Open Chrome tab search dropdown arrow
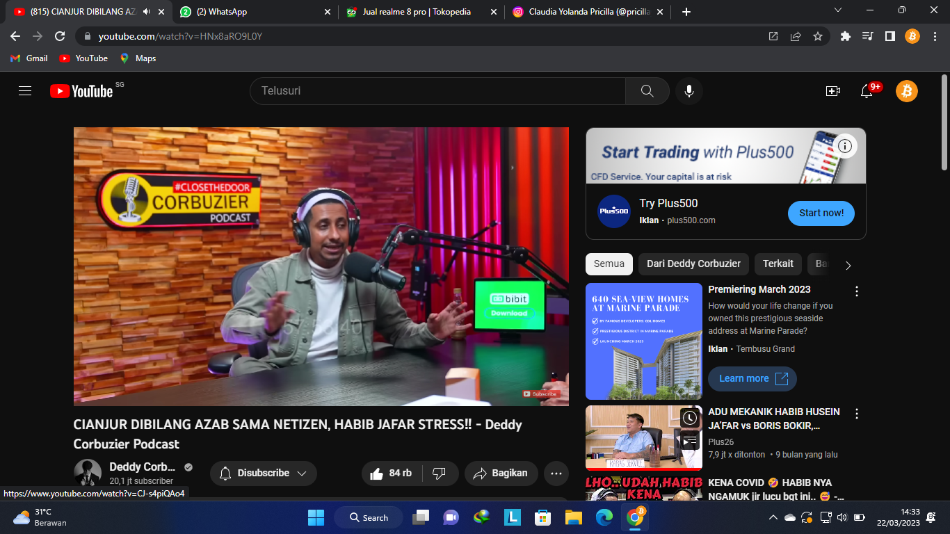This screenshot has height=534, width=950. point(837,10)
